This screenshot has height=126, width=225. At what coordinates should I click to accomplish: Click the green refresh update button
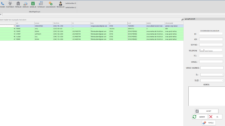click(x=200, y=117)
